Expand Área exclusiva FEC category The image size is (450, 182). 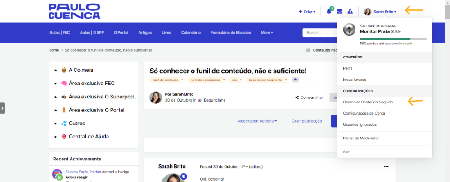pyautogui.click(x=56, y=84)
